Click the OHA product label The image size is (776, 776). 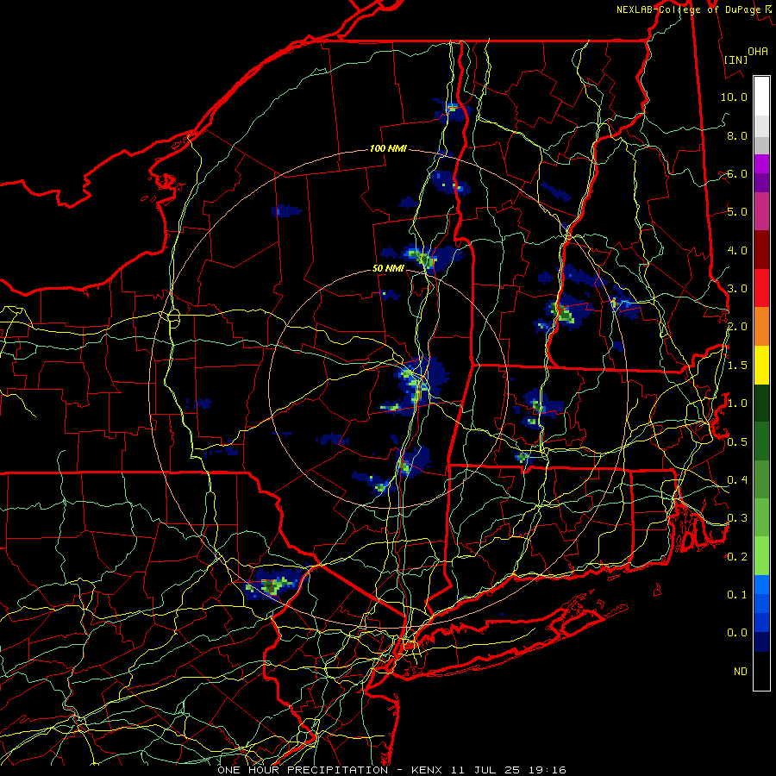[758, 51]
